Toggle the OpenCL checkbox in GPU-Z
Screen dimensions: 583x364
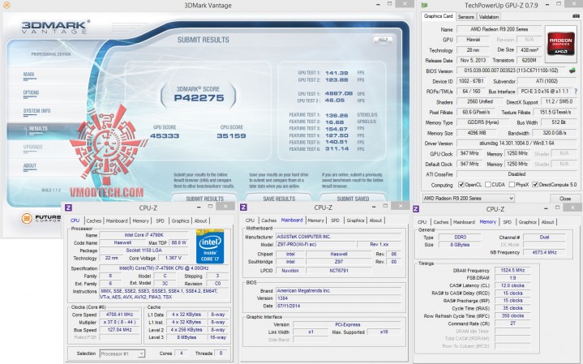click(461, 184)
